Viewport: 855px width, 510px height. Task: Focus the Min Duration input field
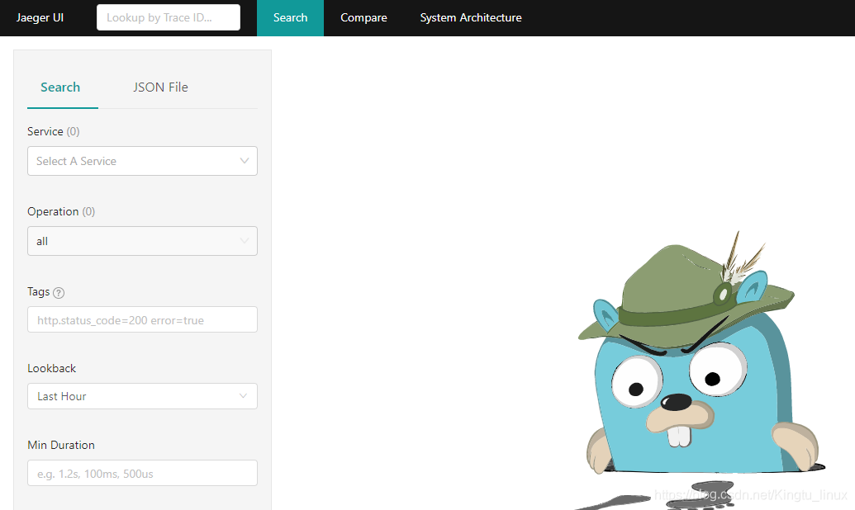pos(142,473)
